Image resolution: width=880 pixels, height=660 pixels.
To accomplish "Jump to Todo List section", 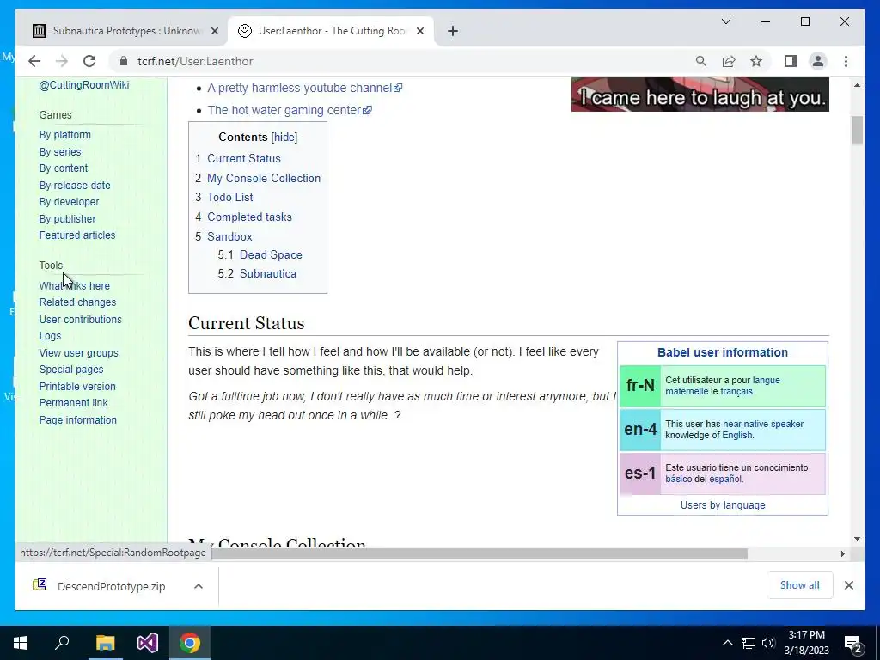I will pos(230,197).
